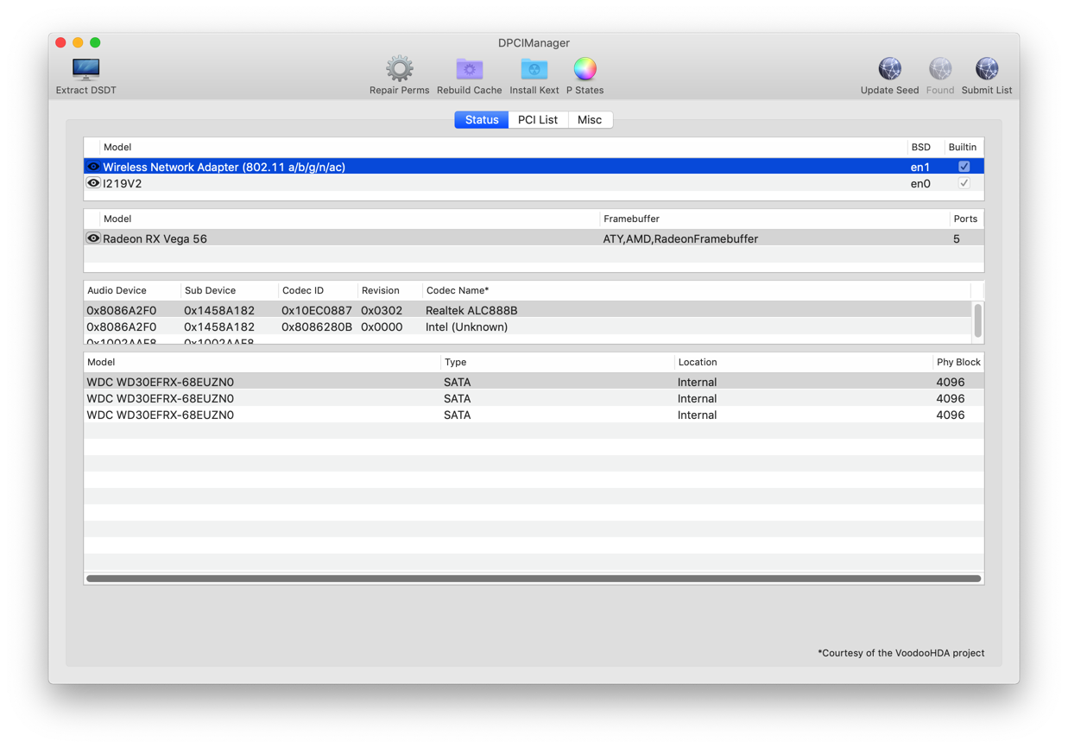Select the Found globe icon

(940, 75)
